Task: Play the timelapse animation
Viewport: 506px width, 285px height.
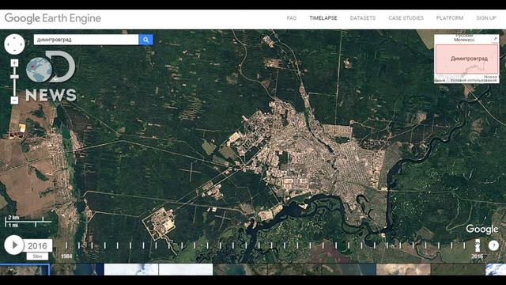Action: [x=14, y=245]
